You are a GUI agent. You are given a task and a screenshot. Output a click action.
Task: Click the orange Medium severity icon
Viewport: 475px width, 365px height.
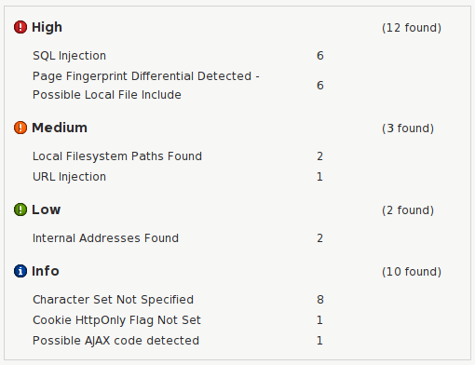pyautogui.click(x=20, y=128)
